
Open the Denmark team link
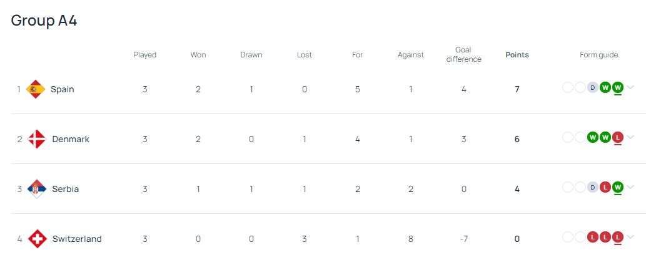click(x=71, y=139)
